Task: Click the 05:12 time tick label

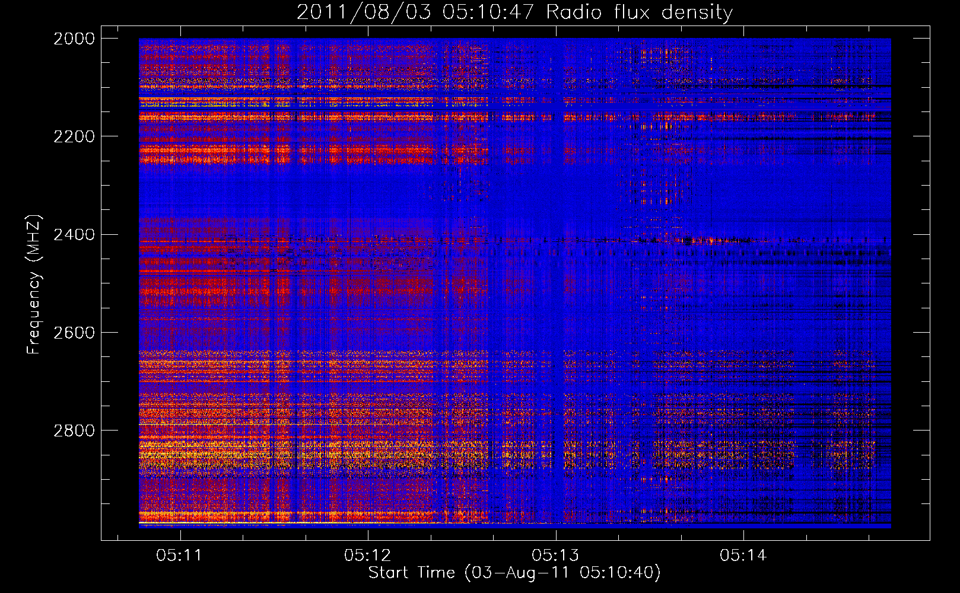Action: click(367, 556)
